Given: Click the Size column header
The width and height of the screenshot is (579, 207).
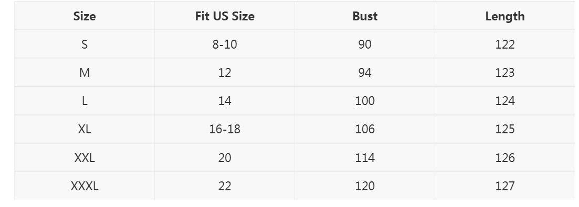Looking at the screenshot, I should [x=84, y=16].
